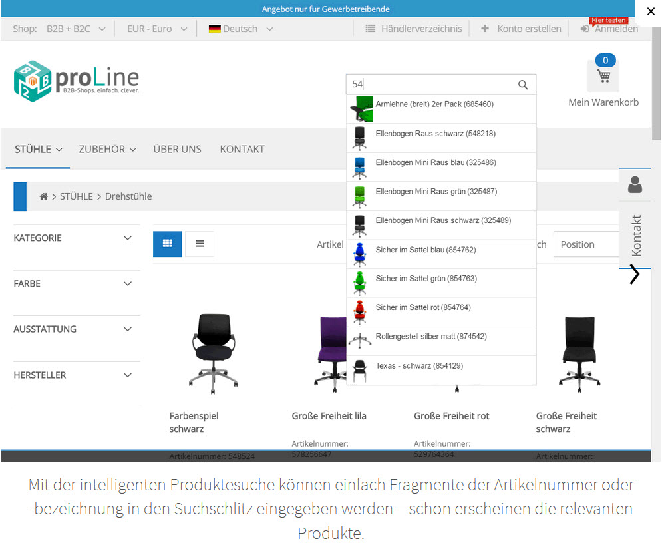Click the STÜHLE breadcrumb link
Viewport: 662px width, 543px height.
77,196
